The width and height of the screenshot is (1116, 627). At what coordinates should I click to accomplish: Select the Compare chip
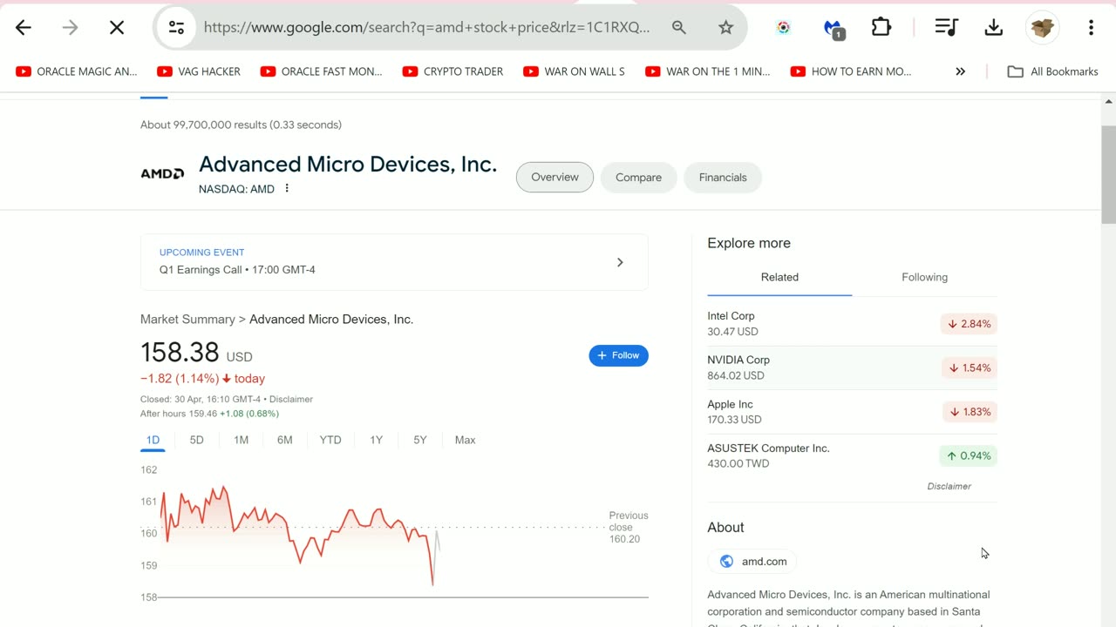pyautogui.click(x=638, y=178)
